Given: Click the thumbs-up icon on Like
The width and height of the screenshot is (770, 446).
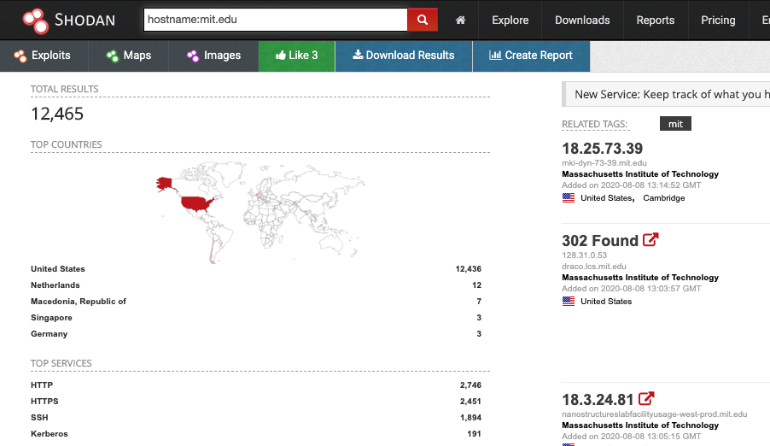Looking at the screenshot, I should pyautogui.click(x=280, y=55).
